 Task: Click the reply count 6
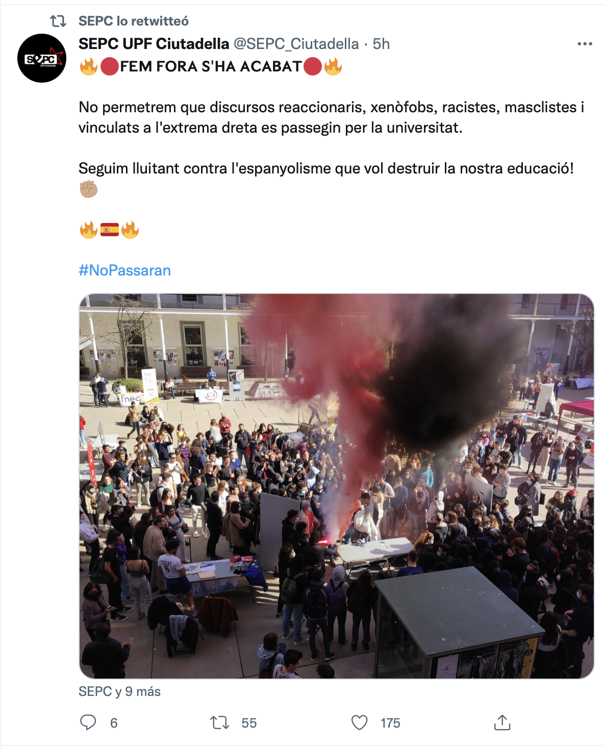click(114, 723)
